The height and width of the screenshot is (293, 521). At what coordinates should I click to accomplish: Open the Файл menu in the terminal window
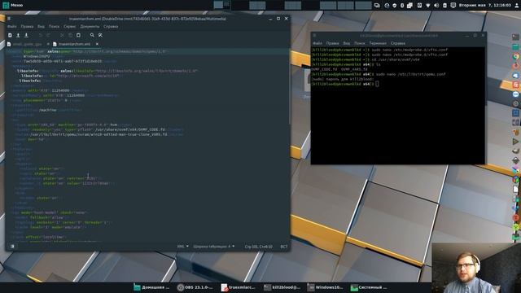point(317,43)
